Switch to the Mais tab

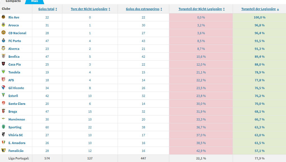(x=35, y=1)
